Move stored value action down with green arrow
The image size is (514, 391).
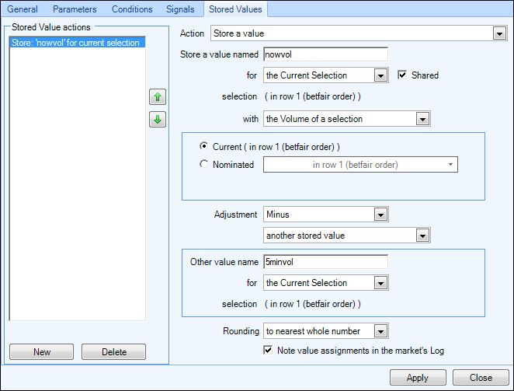pos(158,119)
